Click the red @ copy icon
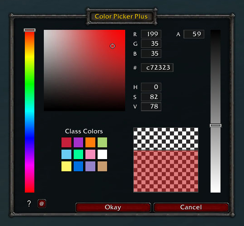This screenshot has height=226, width=244. tap(42, 203)
